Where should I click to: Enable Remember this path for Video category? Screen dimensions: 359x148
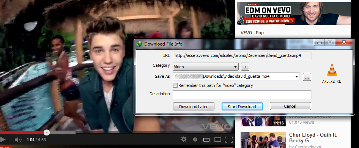[x=175, y=85]
